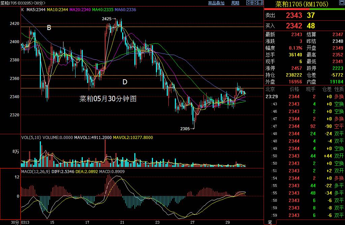Click the 卖出 ask price 2343
Screen dimensions: 345x225
click(294, 16)
